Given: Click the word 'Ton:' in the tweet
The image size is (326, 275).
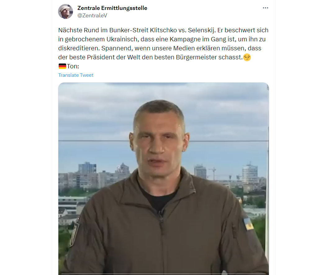Looking at the screenshot, I should coord(73,66).
